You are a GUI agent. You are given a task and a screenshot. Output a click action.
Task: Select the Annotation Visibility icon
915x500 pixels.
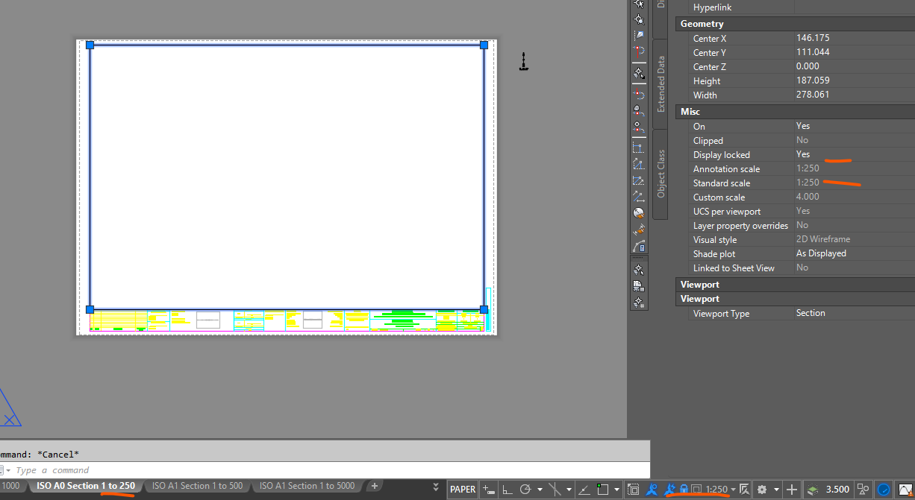(653, 490)
